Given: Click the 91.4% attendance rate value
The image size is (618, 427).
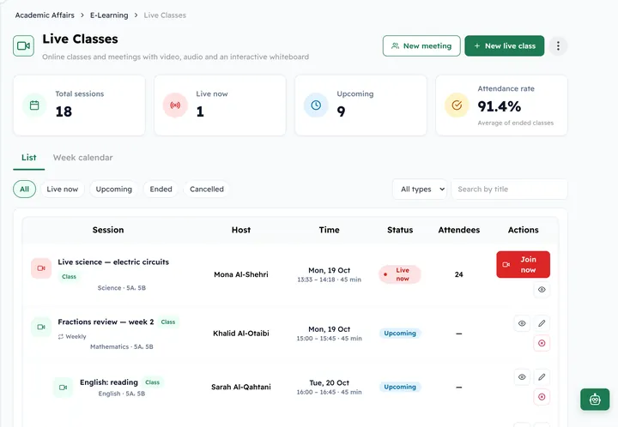Looking at the screenshot, I should (x=500, y=106).
